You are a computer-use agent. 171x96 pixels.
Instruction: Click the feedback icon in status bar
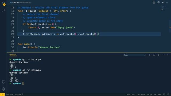coord(164,94)
